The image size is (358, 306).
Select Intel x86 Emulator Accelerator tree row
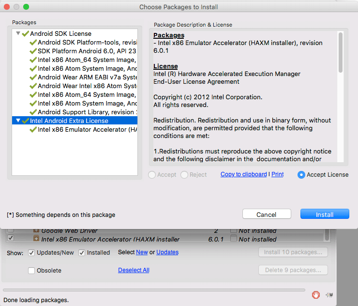87,129
